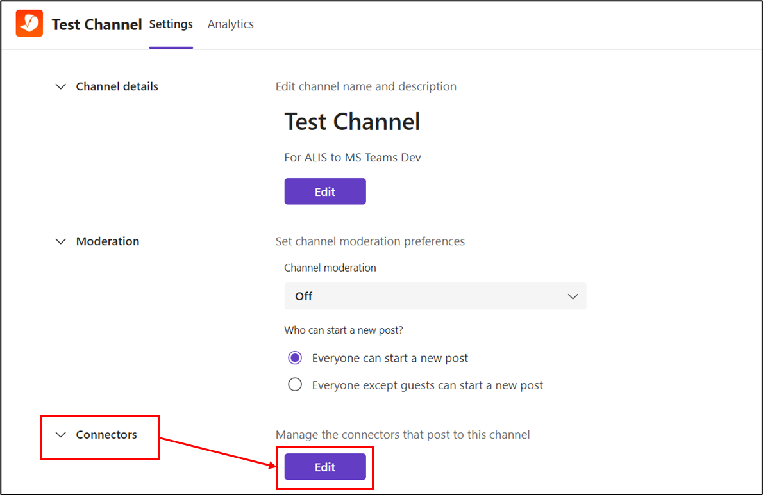Viewport: 763px width, 495px height.
Task: Click the large Test Channel name heading
Action: coord(352,122)
